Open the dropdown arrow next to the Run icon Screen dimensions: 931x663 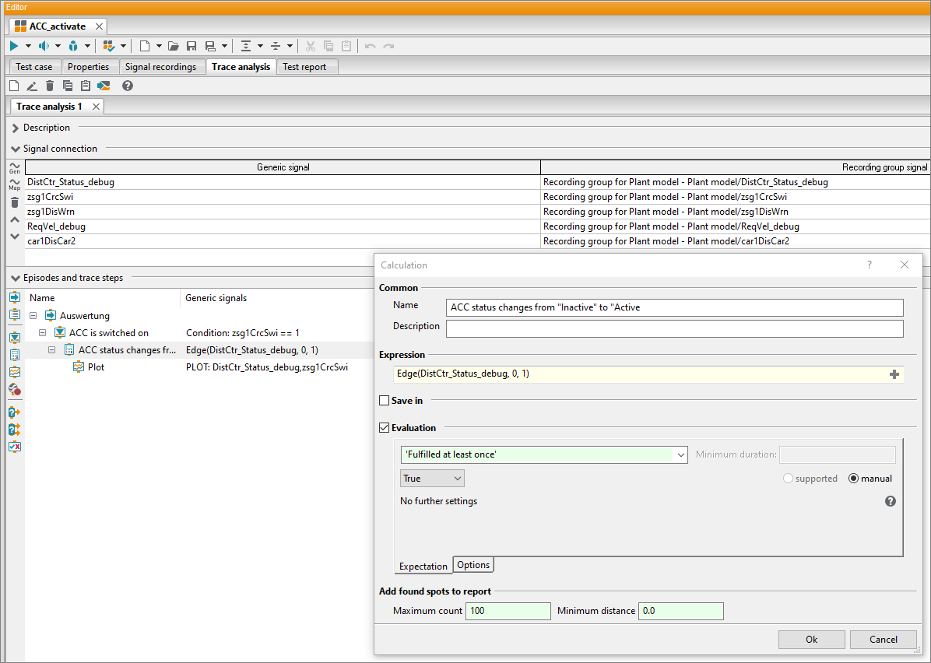(x=28, y=46)
